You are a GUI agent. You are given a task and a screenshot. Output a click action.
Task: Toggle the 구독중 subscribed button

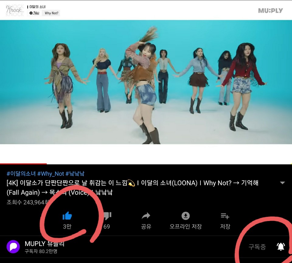tap(257, 247)
